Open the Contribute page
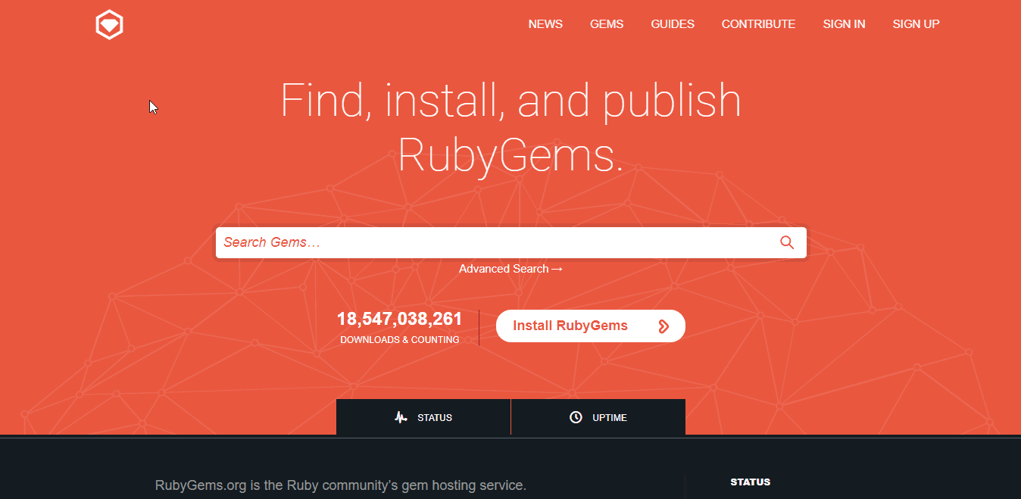Viewport: 1021px width, 499px height. pyautogui.click(x=758, y=24)
